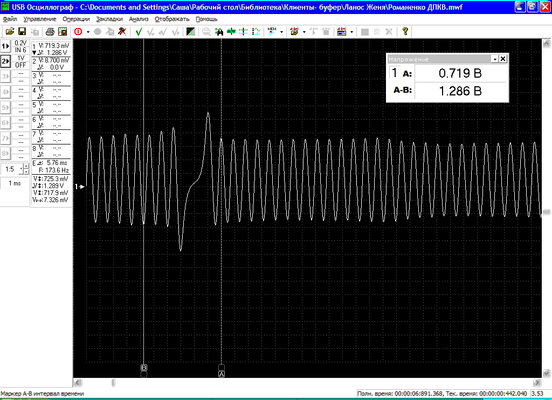Image resolution: width=552 pixels, height=400 pixels.
Task: Close the Напряжение voltage panel
Action: [503, 59]
